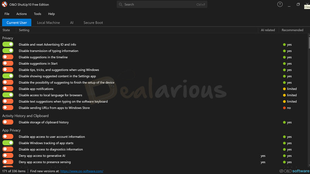Enable Disable suggestions in the timeline switch
Screen dimensions: 310x174
(8, 57)
